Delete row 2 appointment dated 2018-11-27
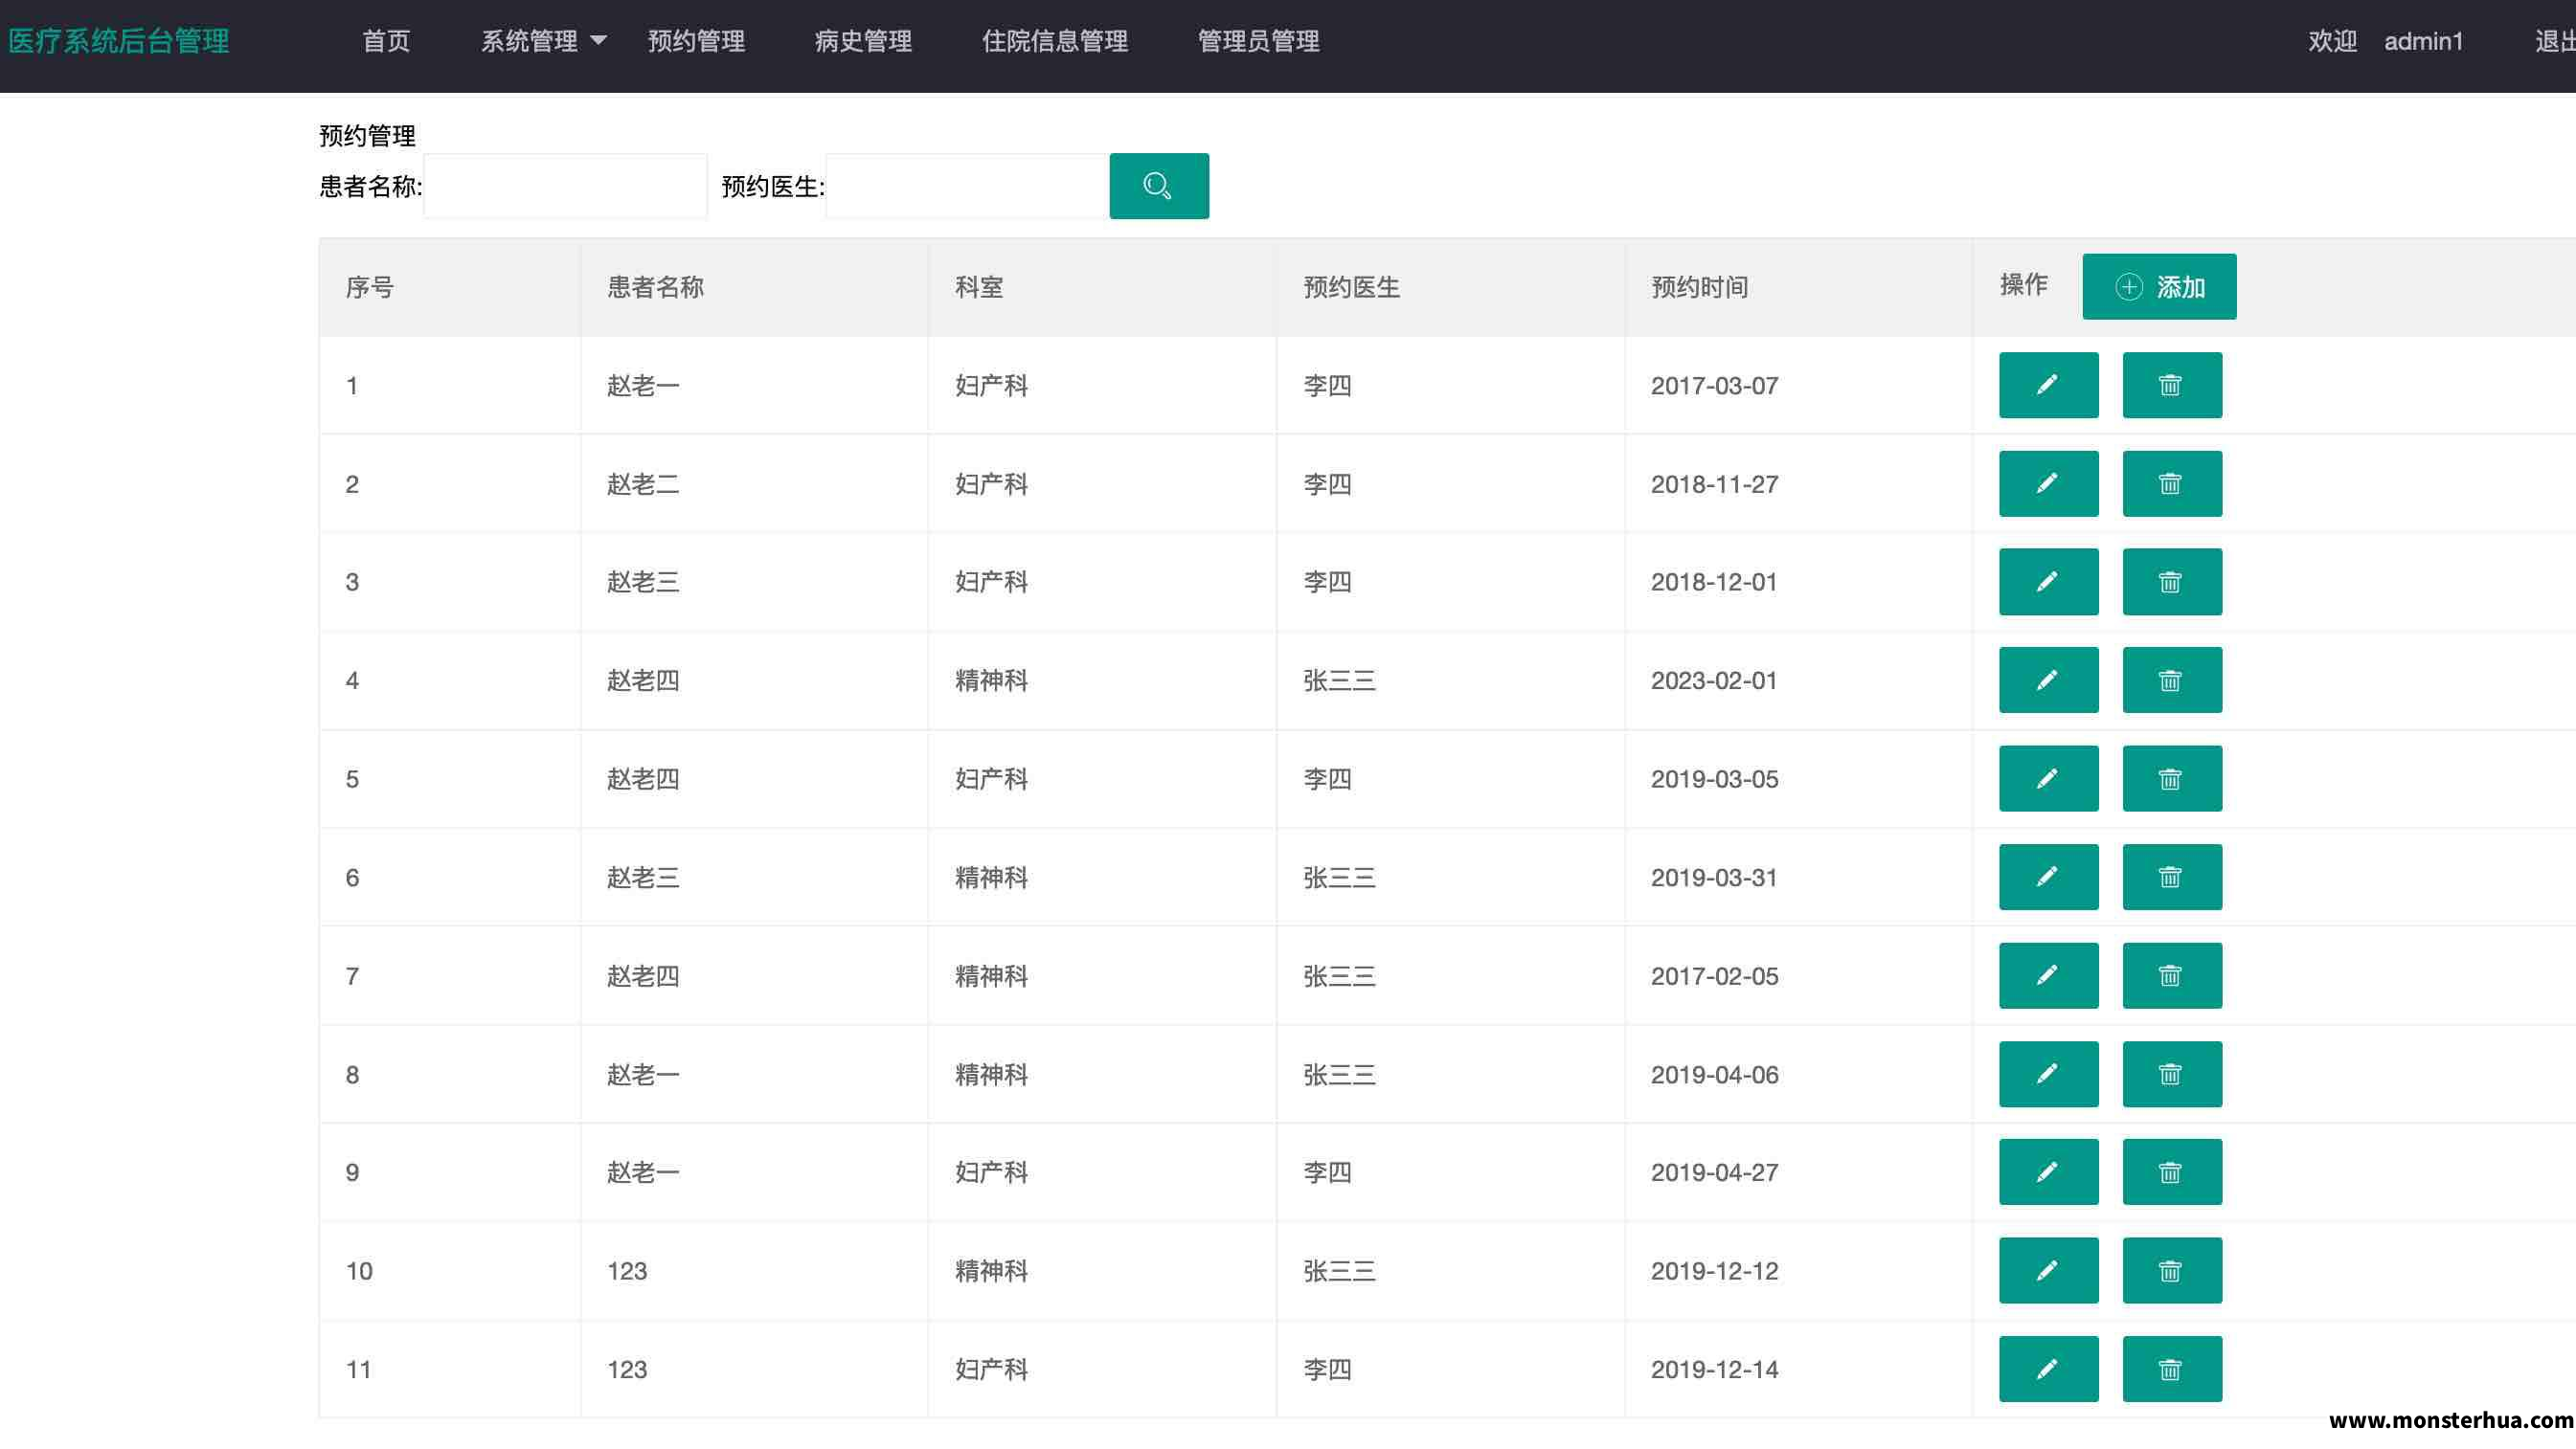 point(2172,483)
